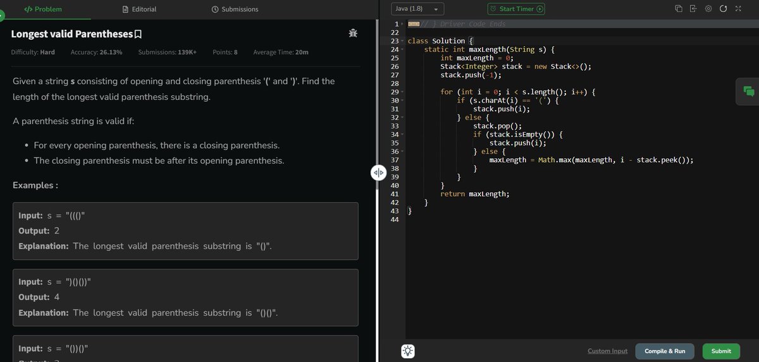Screen dimensions: 759x362
Task: Click the 'Points: 8' text
Action: (225, 52)
